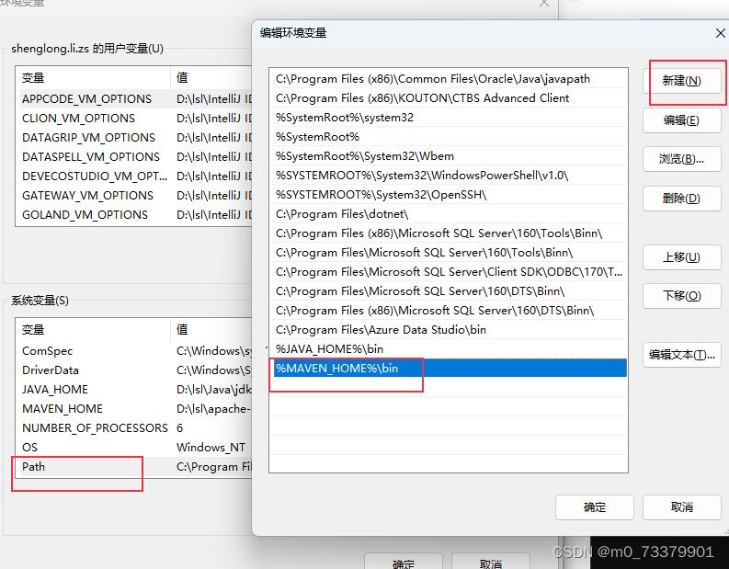Click 值 header in system variables table

pos(211,330)
